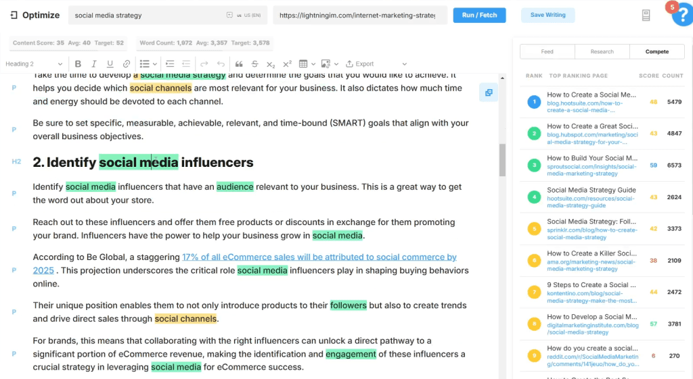This screenshot has height=379, width=693.
Task: Click rank 8 circle badge
Action: [x=534, y=324]
